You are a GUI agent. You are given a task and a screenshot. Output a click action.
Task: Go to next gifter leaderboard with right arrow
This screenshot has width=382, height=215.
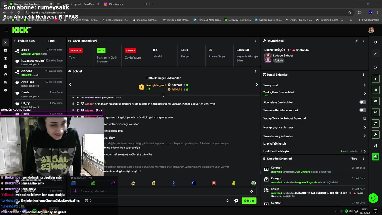[x=257, y=85]
